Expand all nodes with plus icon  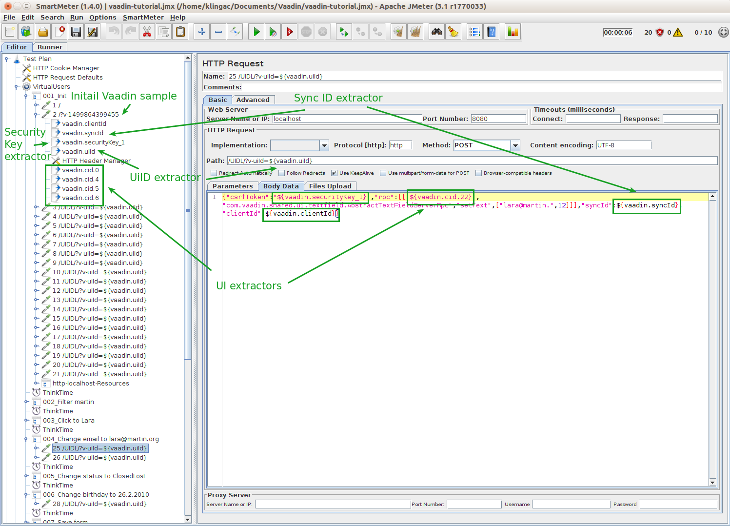(x=202, y=32)
